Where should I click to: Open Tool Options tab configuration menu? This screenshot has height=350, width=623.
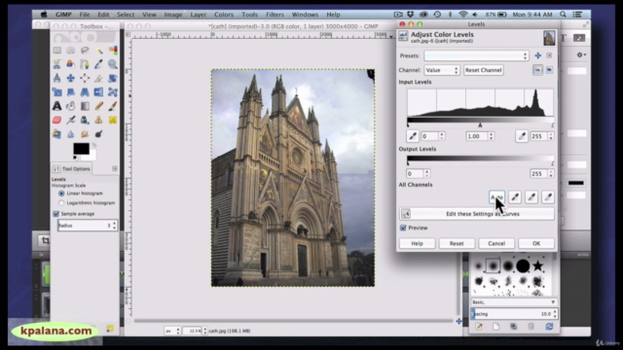(115, 168)
